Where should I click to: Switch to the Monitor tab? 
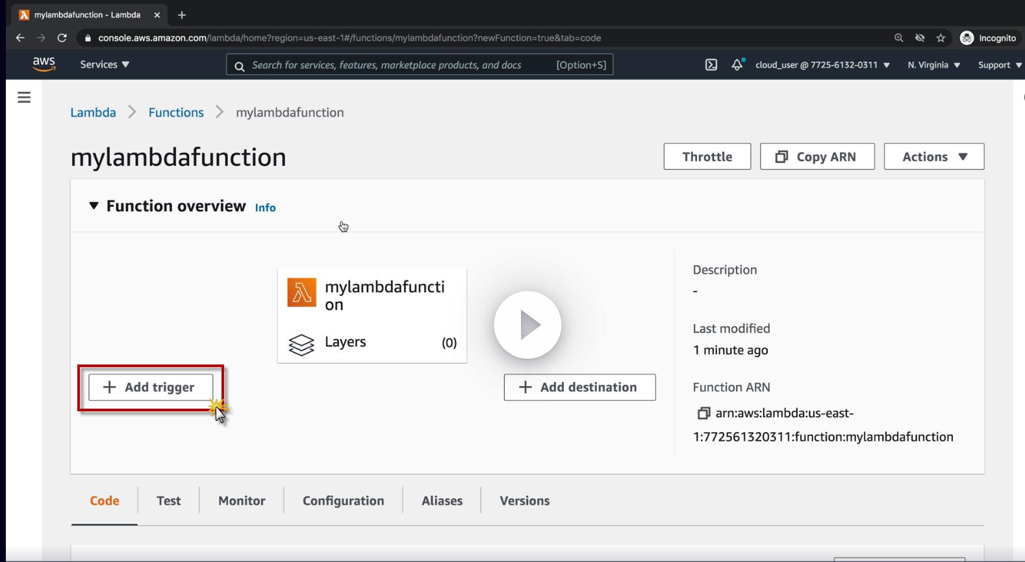click(242, 501)
